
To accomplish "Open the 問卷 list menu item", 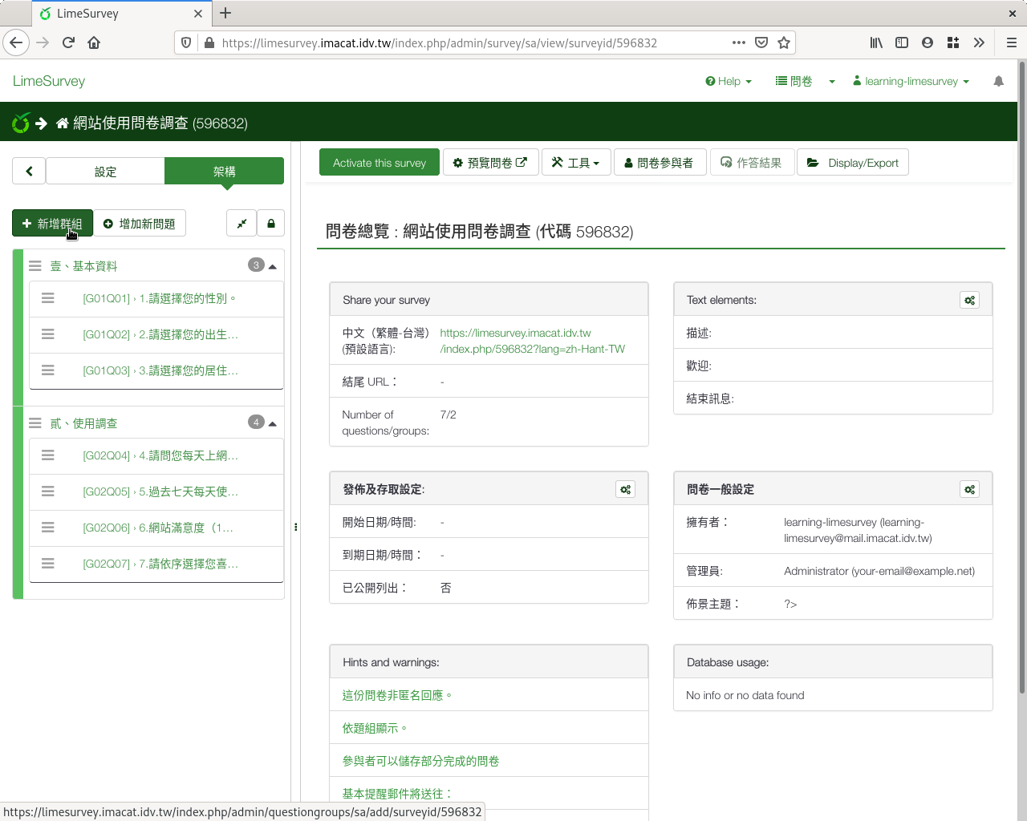I will (x=794, y=81).
